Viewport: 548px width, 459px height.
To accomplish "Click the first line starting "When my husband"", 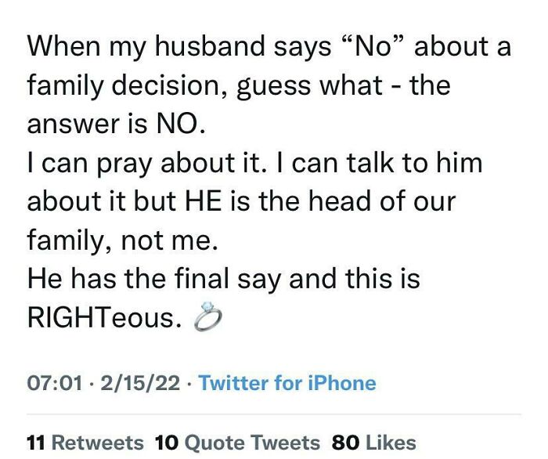I will coord(269,46).
